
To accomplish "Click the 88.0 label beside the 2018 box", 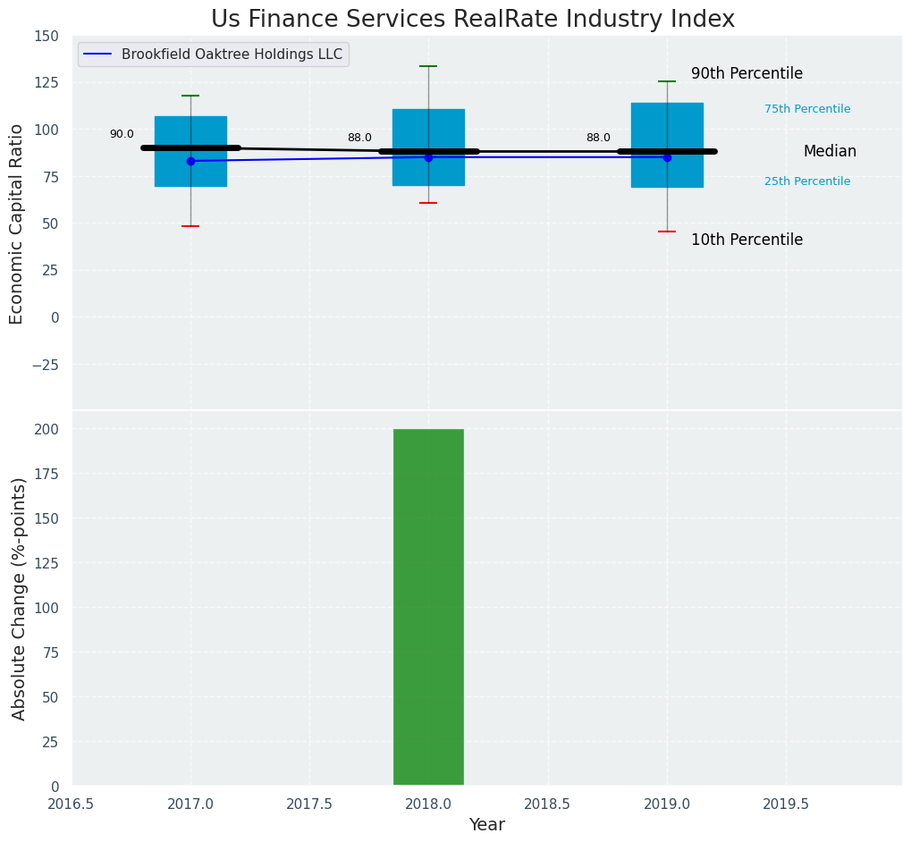I will (x=359, y=138).
